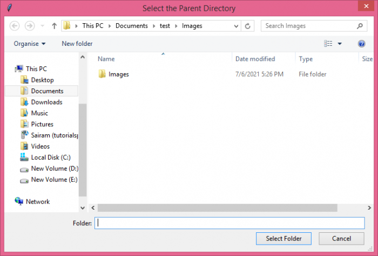Click the Desktop folder icon

coord(24,80)
